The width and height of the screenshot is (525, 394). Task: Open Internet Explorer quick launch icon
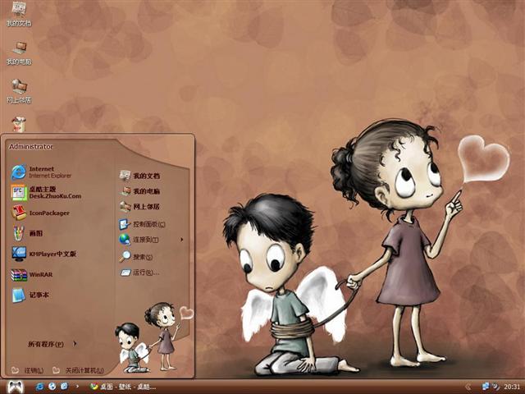[39, 387]
